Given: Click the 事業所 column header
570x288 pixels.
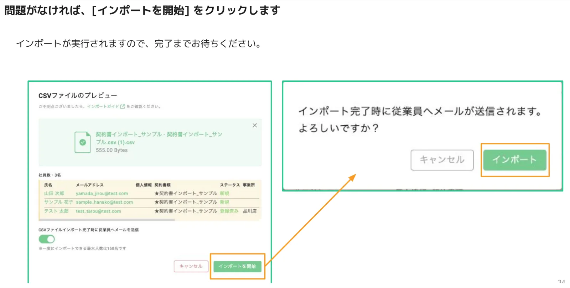Looking at the screenshot, I should 249,185.
